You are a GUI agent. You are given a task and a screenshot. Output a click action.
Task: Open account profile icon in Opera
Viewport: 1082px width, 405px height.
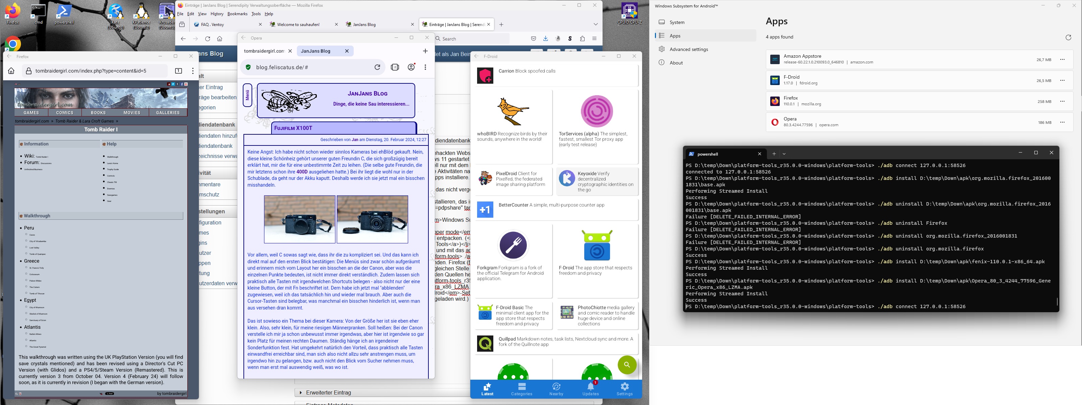click(411, 67)
